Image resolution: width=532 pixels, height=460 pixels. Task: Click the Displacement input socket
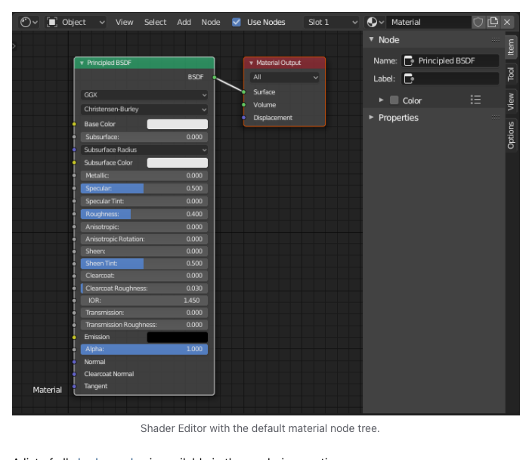(243, 118)
